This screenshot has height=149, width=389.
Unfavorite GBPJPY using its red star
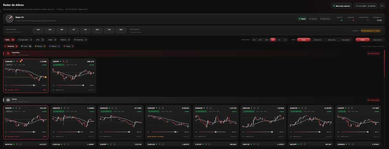pyautogui.click(x=64, y=61)
